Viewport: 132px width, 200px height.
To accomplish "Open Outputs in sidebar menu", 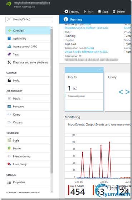I will click(28, 122).
